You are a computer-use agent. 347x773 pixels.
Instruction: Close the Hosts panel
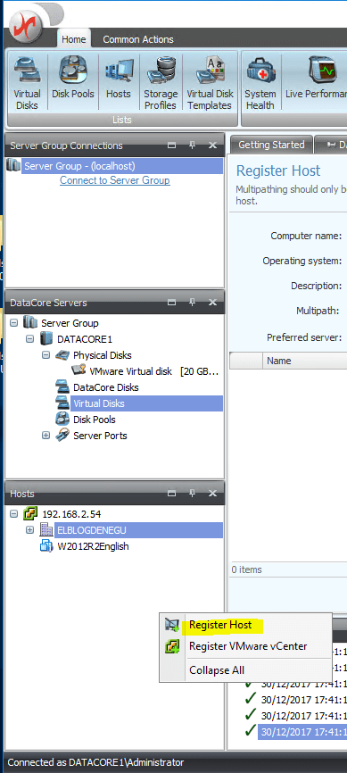[212, 493]
